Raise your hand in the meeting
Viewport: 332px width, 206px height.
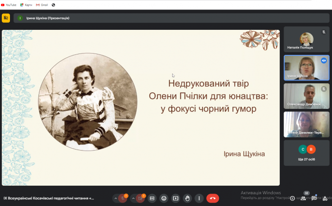pos(187,198)
